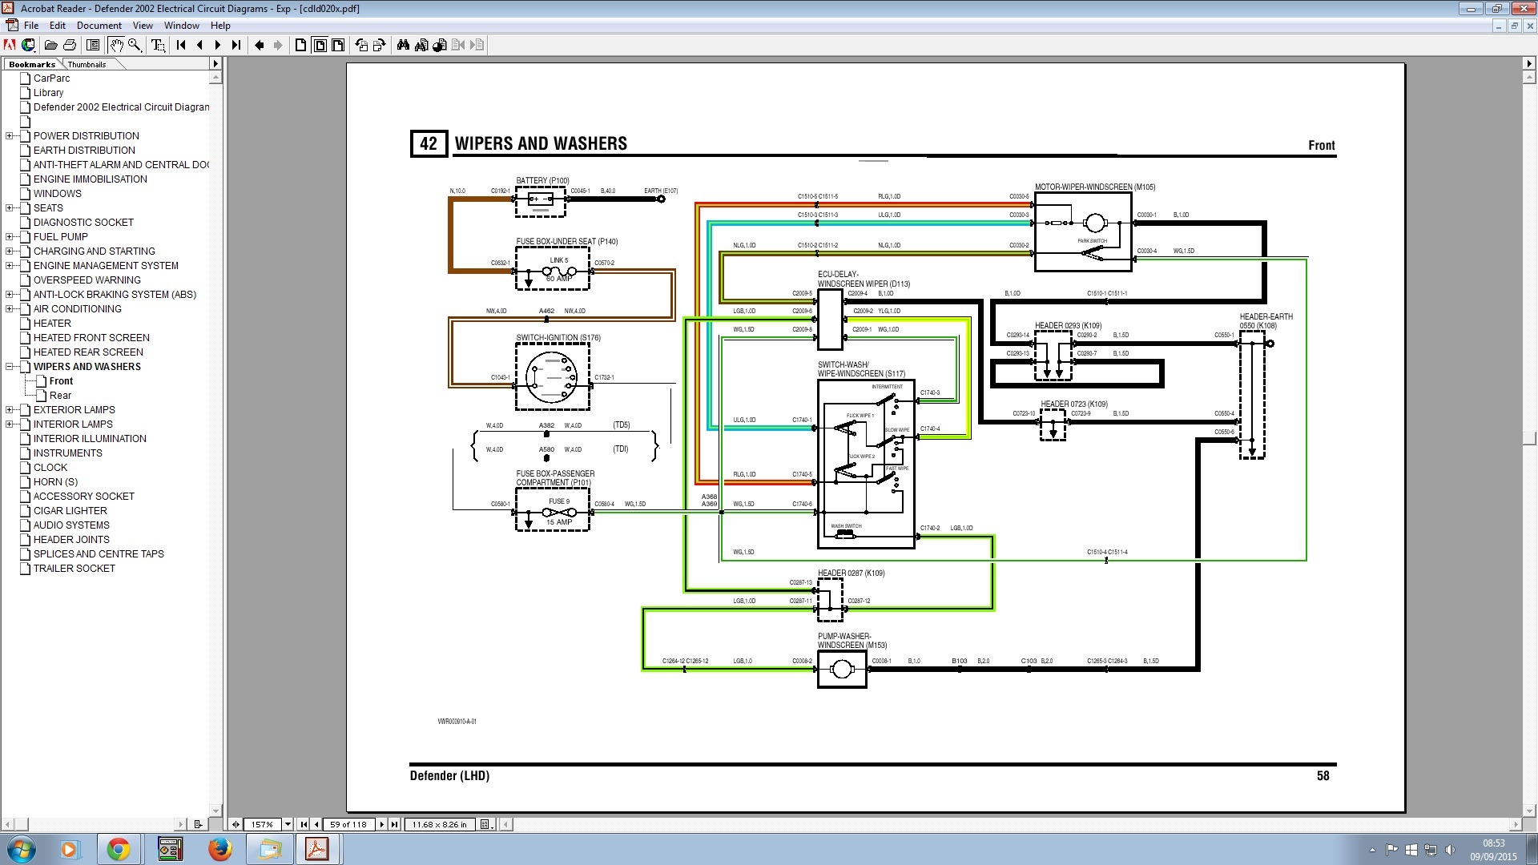Open Windows Start button
Screen dimensions: 1538x865
click(21, 849)
